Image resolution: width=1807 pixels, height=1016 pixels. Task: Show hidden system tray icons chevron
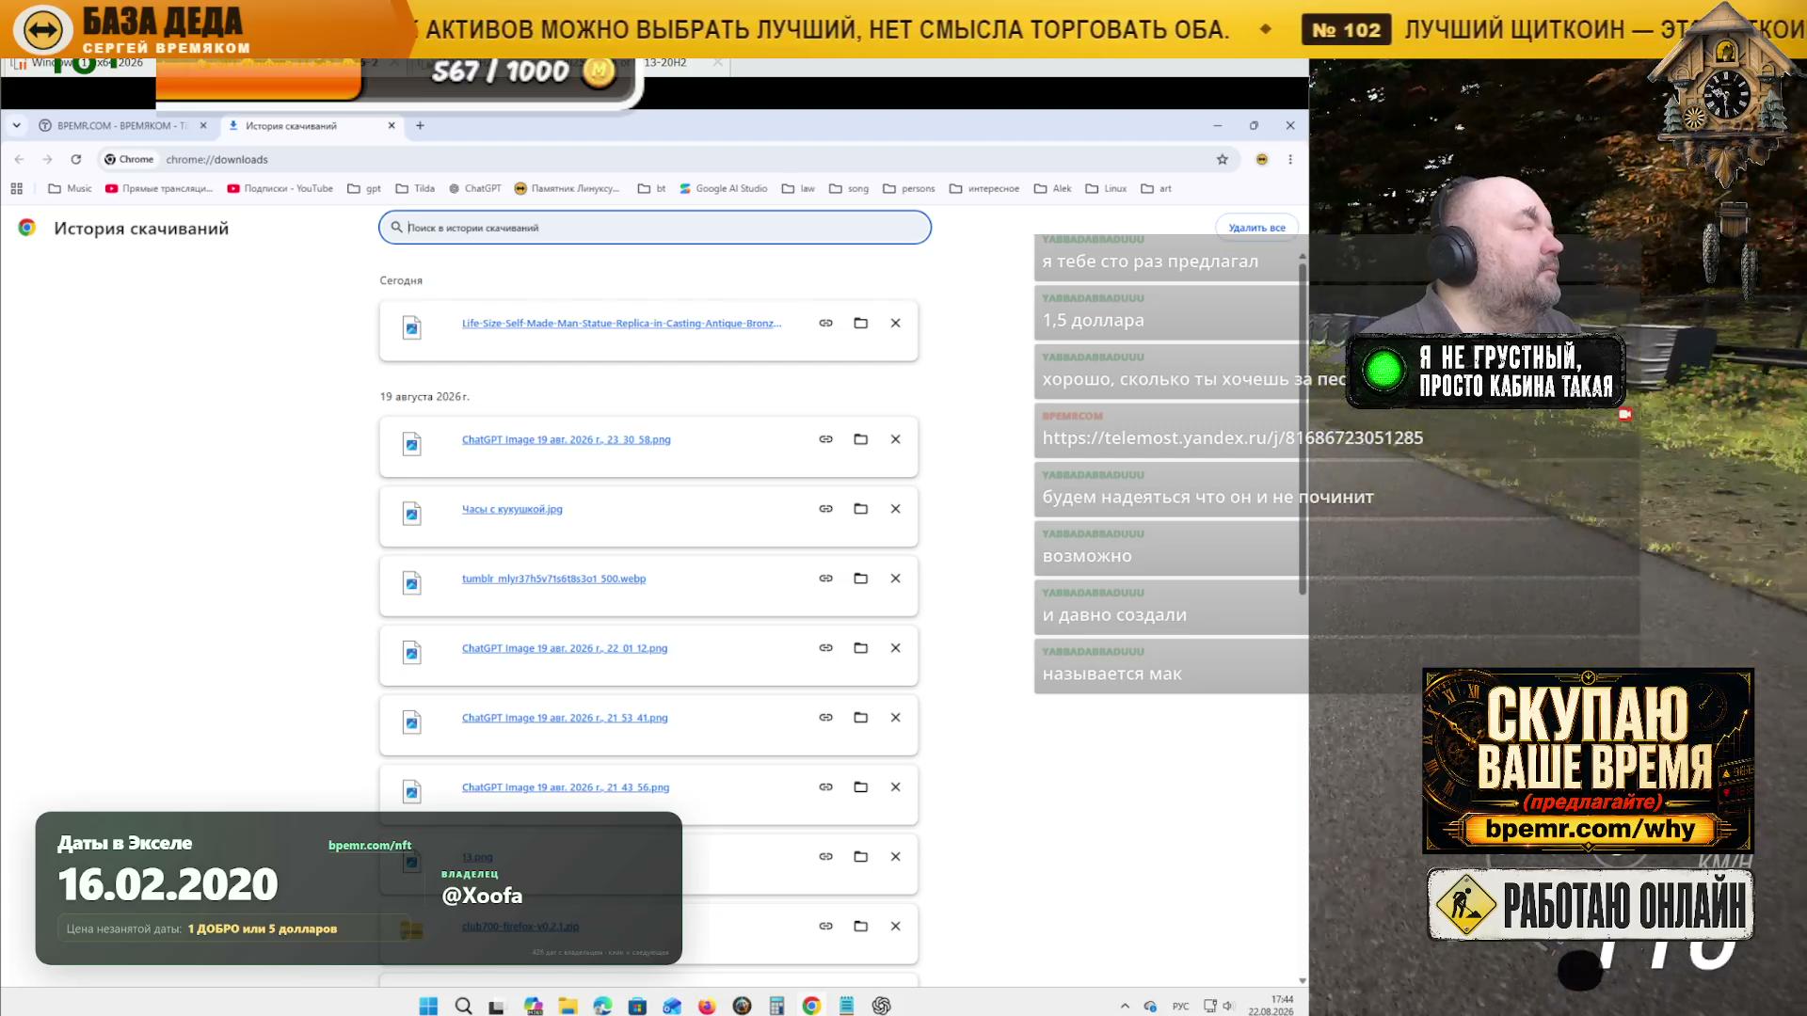tap(1125, 1006)
